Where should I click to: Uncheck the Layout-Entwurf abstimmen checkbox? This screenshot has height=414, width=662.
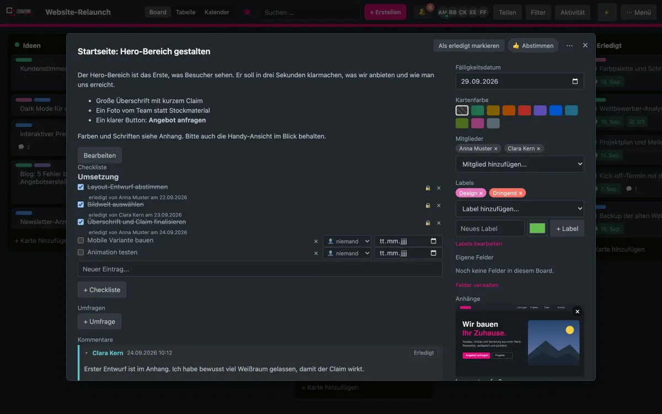pyautogui.click(x=81, y=187)
